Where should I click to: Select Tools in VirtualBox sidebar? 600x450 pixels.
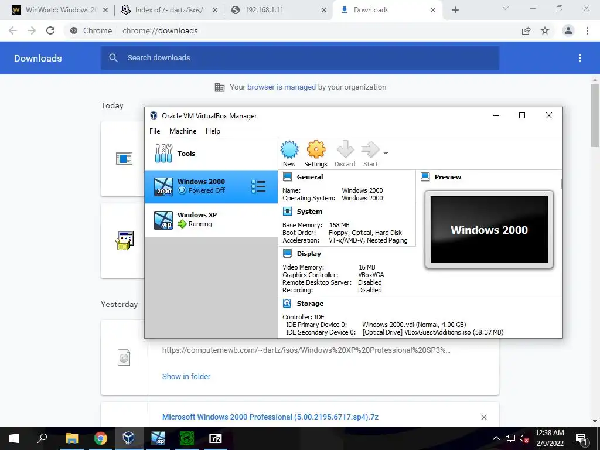pyautogui.click(x=211, y=154)
